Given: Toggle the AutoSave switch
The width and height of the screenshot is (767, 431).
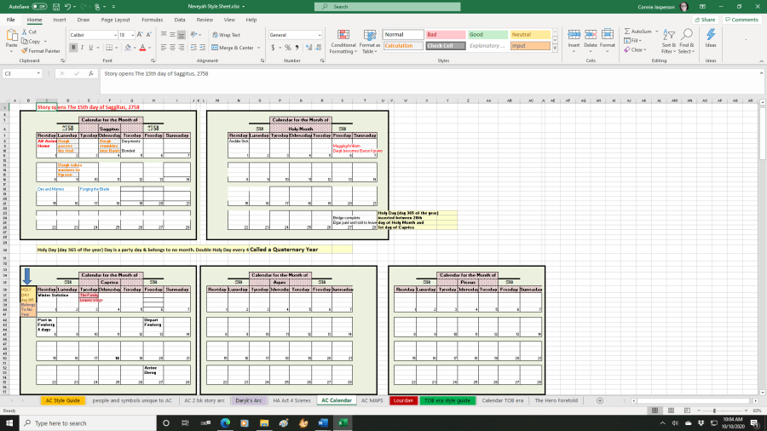Looking at the screenshot, I should (x=39, y=6).
